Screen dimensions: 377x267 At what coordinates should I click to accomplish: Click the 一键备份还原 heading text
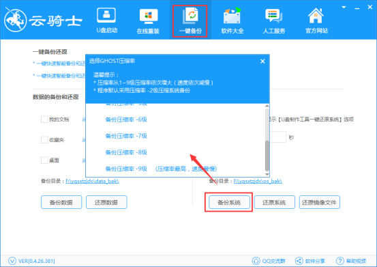pos(50,52)
